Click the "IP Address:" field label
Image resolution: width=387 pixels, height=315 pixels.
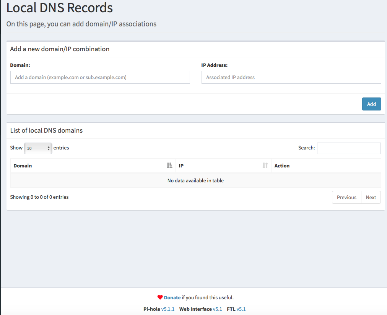(214, 65)
